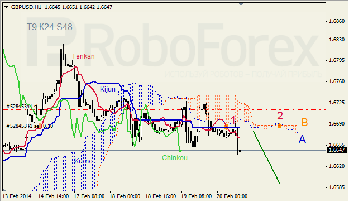This screenshot has width=349, height=202.
Task: Click the 1.6860 price scale value
Action: [337, 21]
